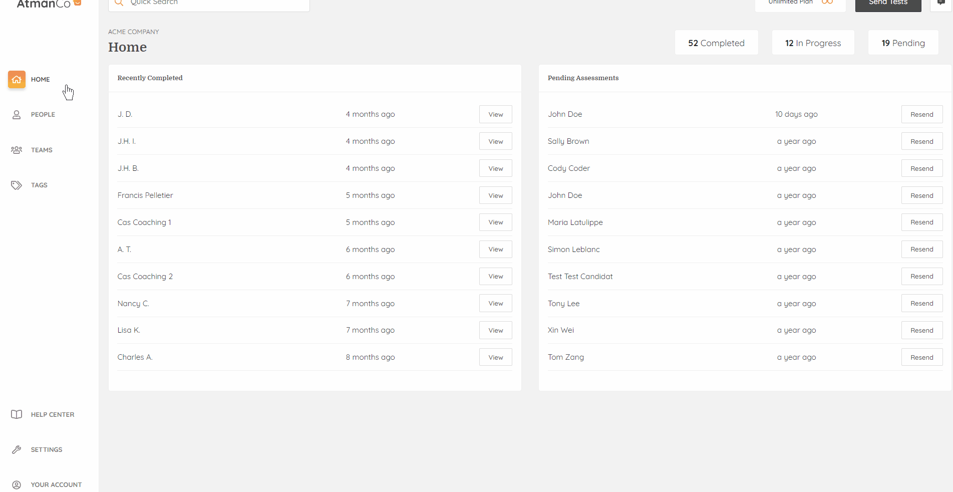Click the notification icon at top right
953x492 pixels.
tap(941, 3)
